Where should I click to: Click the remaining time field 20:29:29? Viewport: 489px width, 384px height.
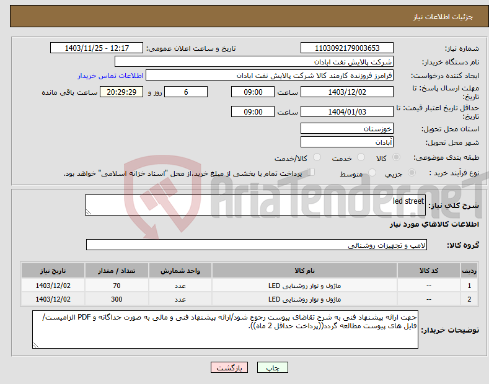coord(121,92)
